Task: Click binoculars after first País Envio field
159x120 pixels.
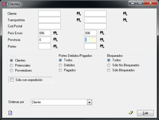Action: pyautogui.click(x=55, y=33)
